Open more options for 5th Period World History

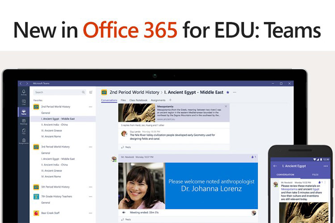tap(91, 187)
